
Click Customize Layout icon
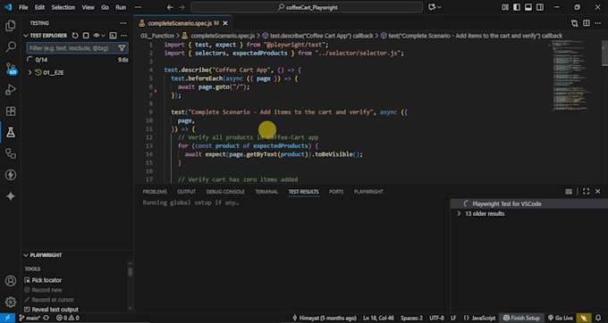505,7
